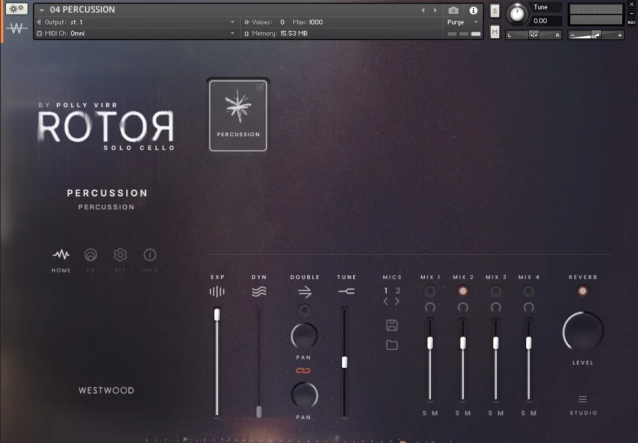Viewport: 638px width, 443px height.
Task: Open the FX page icon
Action: coord(91,255)
